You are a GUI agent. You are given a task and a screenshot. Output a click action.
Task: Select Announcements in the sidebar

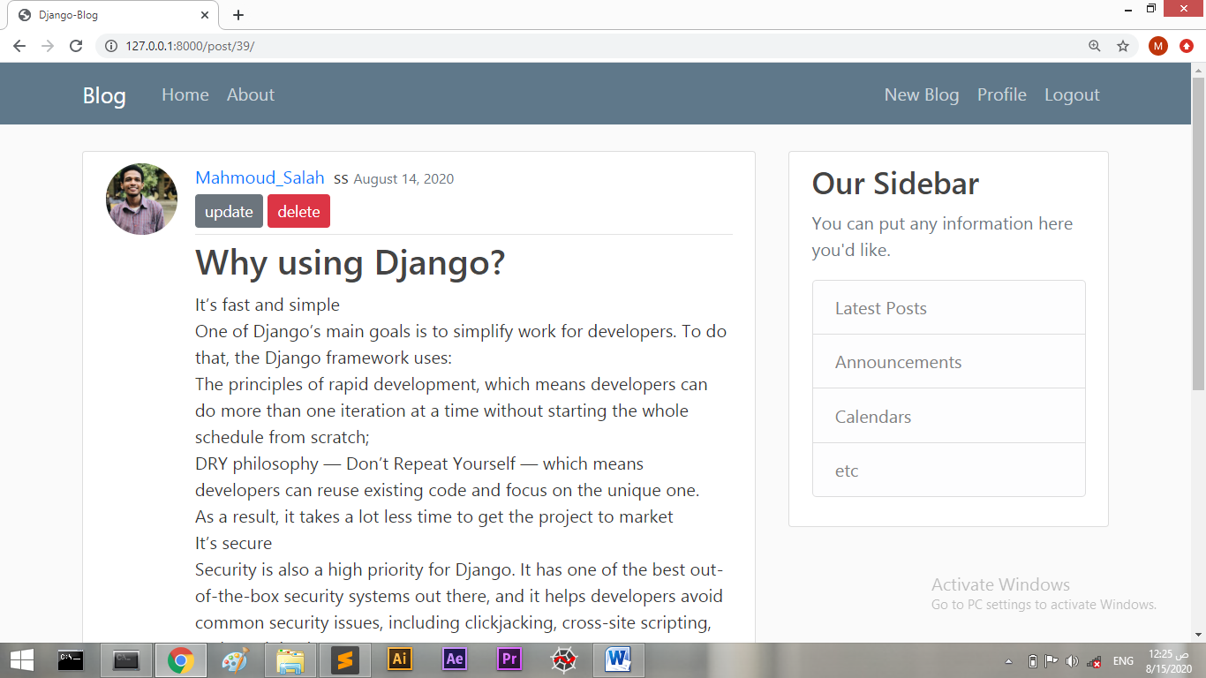(x=949, y=362)
